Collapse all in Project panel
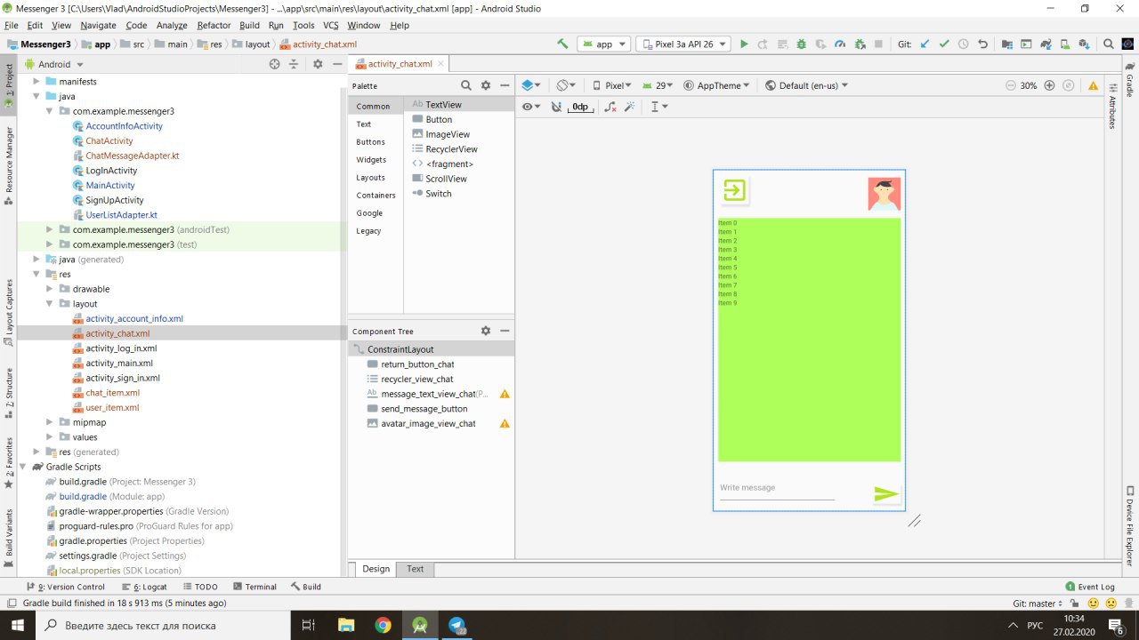Viewport: 1139px width, 640px height. pos(294,64)
